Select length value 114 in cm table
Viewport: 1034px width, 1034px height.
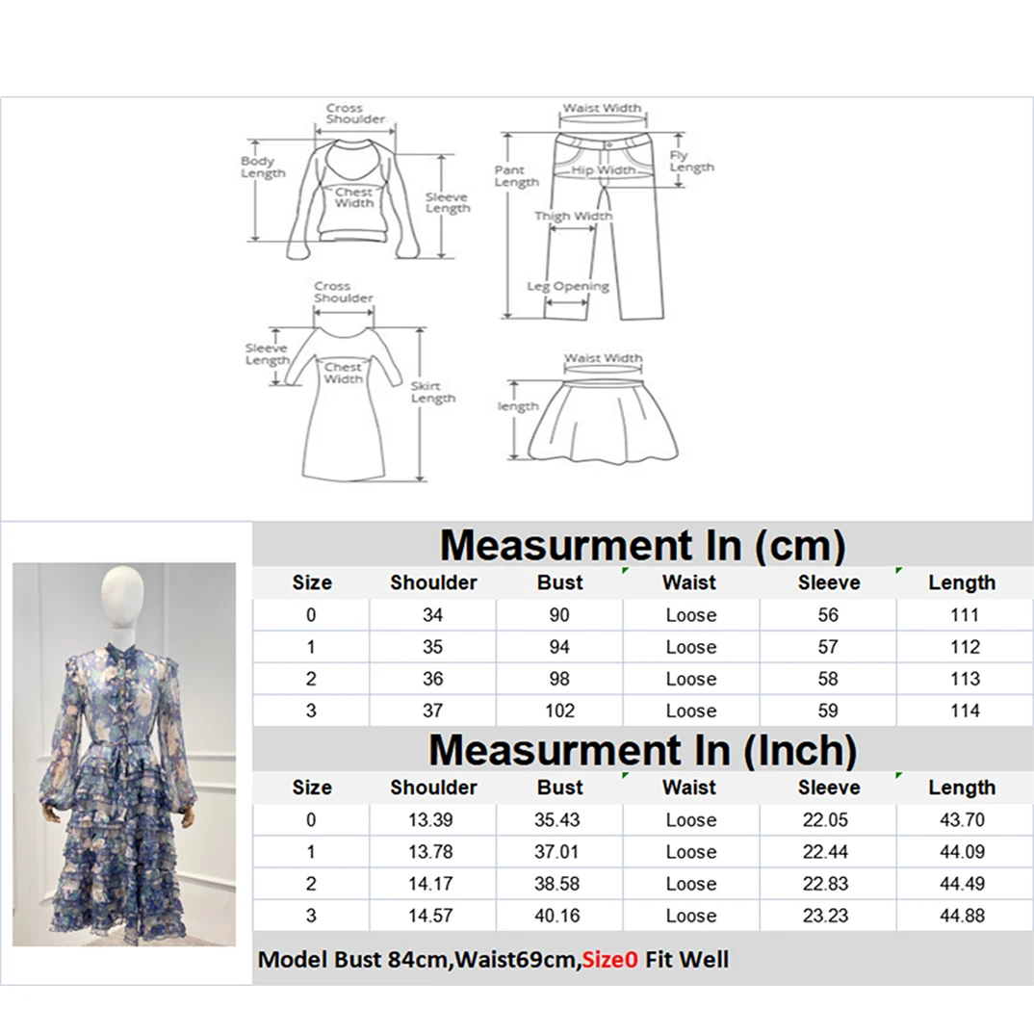[x=965, y=711]
